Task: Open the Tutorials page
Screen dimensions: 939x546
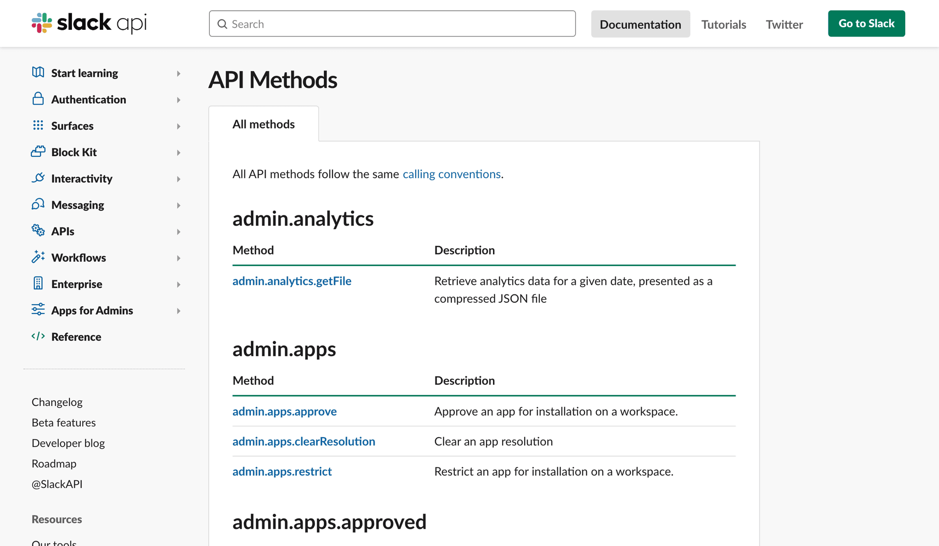Action: tap(723, 24)
